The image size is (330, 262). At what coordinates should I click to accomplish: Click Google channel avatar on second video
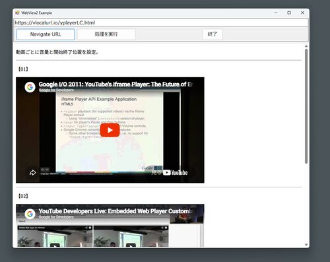pyautogui.click(x=30, y=214)
